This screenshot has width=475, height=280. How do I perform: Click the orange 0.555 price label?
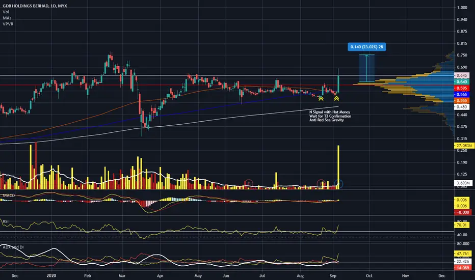(x=462, y=100)
